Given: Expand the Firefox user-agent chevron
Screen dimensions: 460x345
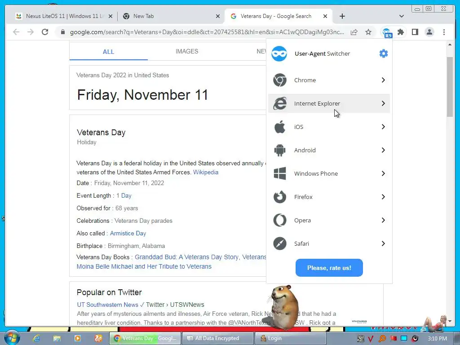Looking at the screenshot, I should click(383, 197).
